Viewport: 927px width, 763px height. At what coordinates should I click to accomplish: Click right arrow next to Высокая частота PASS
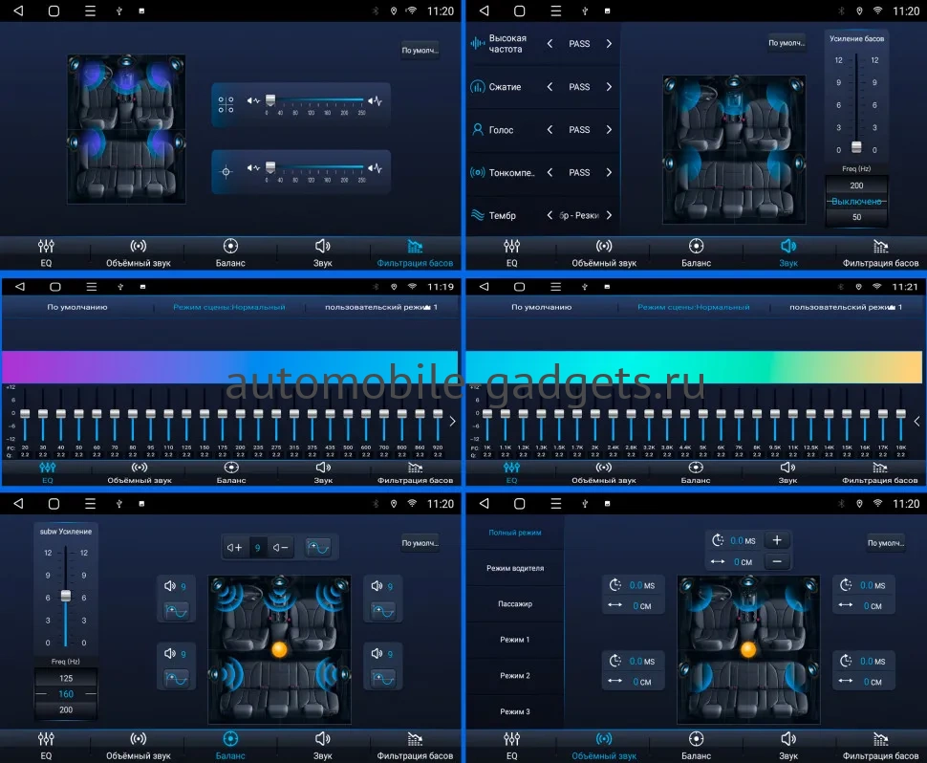609,44
